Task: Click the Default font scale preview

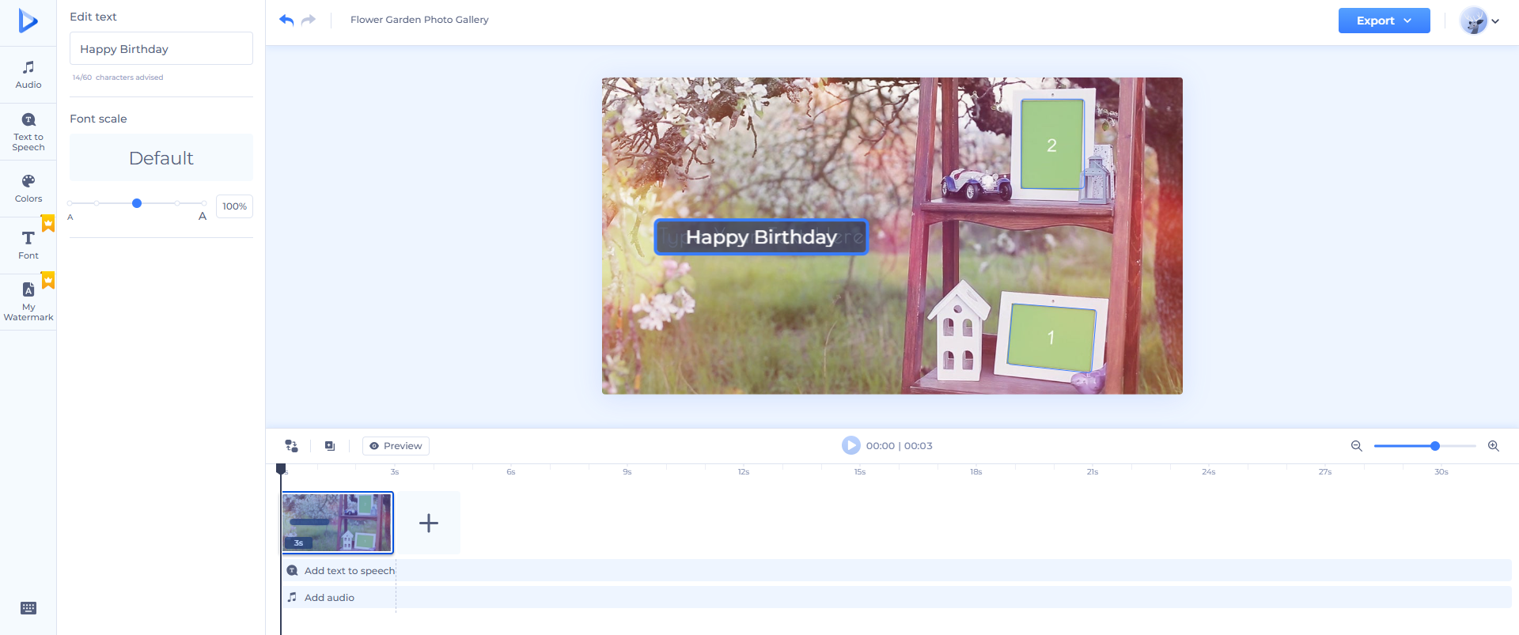Action: coord(161,157)
